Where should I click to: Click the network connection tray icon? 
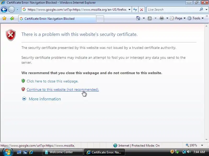tap(184, 152)
